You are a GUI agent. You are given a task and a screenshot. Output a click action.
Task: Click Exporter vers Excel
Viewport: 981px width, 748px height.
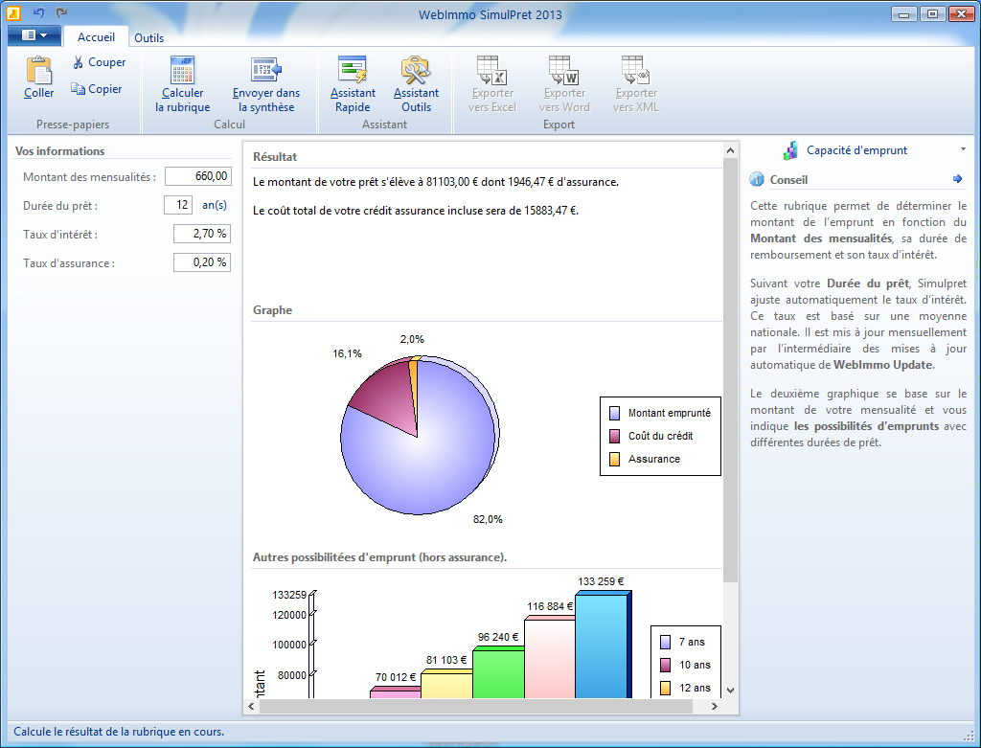click(492, 84)
